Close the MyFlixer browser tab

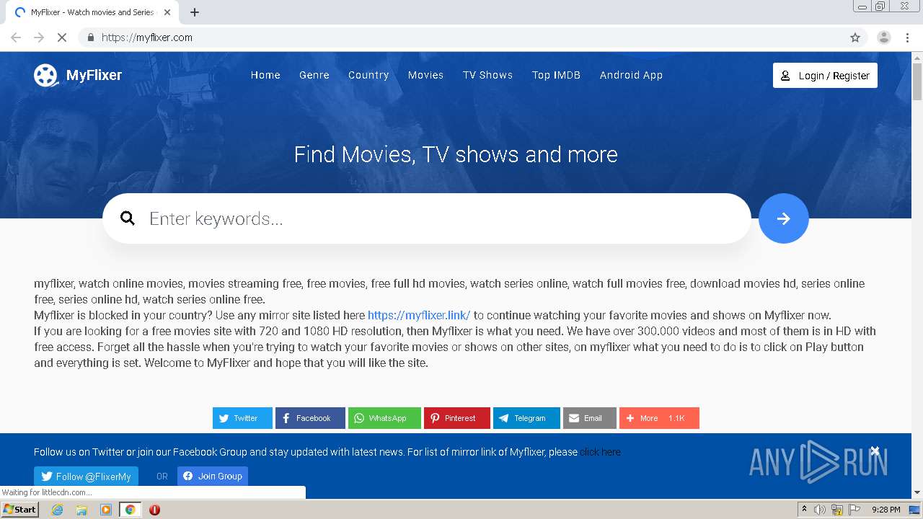[x=167, y=12]
